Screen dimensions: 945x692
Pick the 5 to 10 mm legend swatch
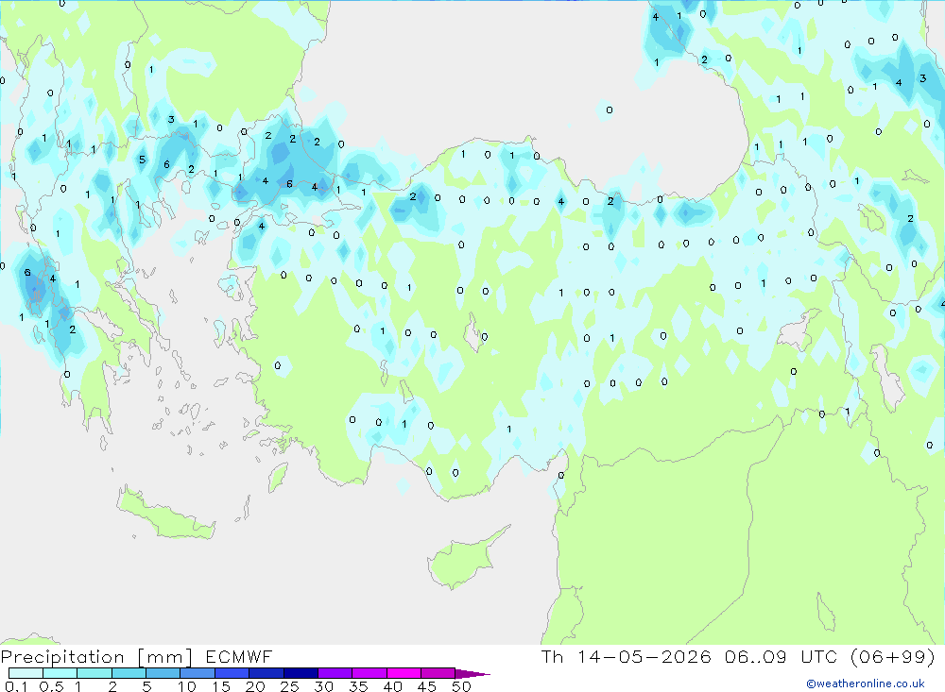coord(163,673)
